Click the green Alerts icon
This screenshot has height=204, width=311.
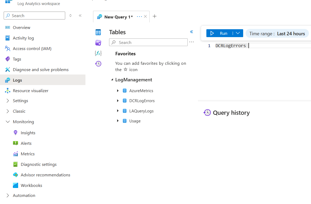pyautogui.click(x=16, y=143)
